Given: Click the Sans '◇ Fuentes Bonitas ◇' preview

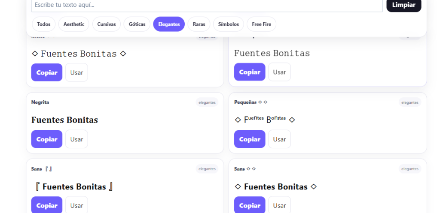Looking at the screenshot, I should (x=275, y=187).
